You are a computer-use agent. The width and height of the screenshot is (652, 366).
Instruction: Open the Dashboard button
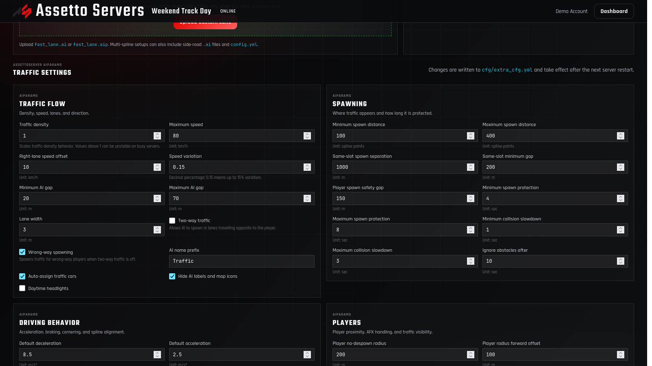(614, 11)
